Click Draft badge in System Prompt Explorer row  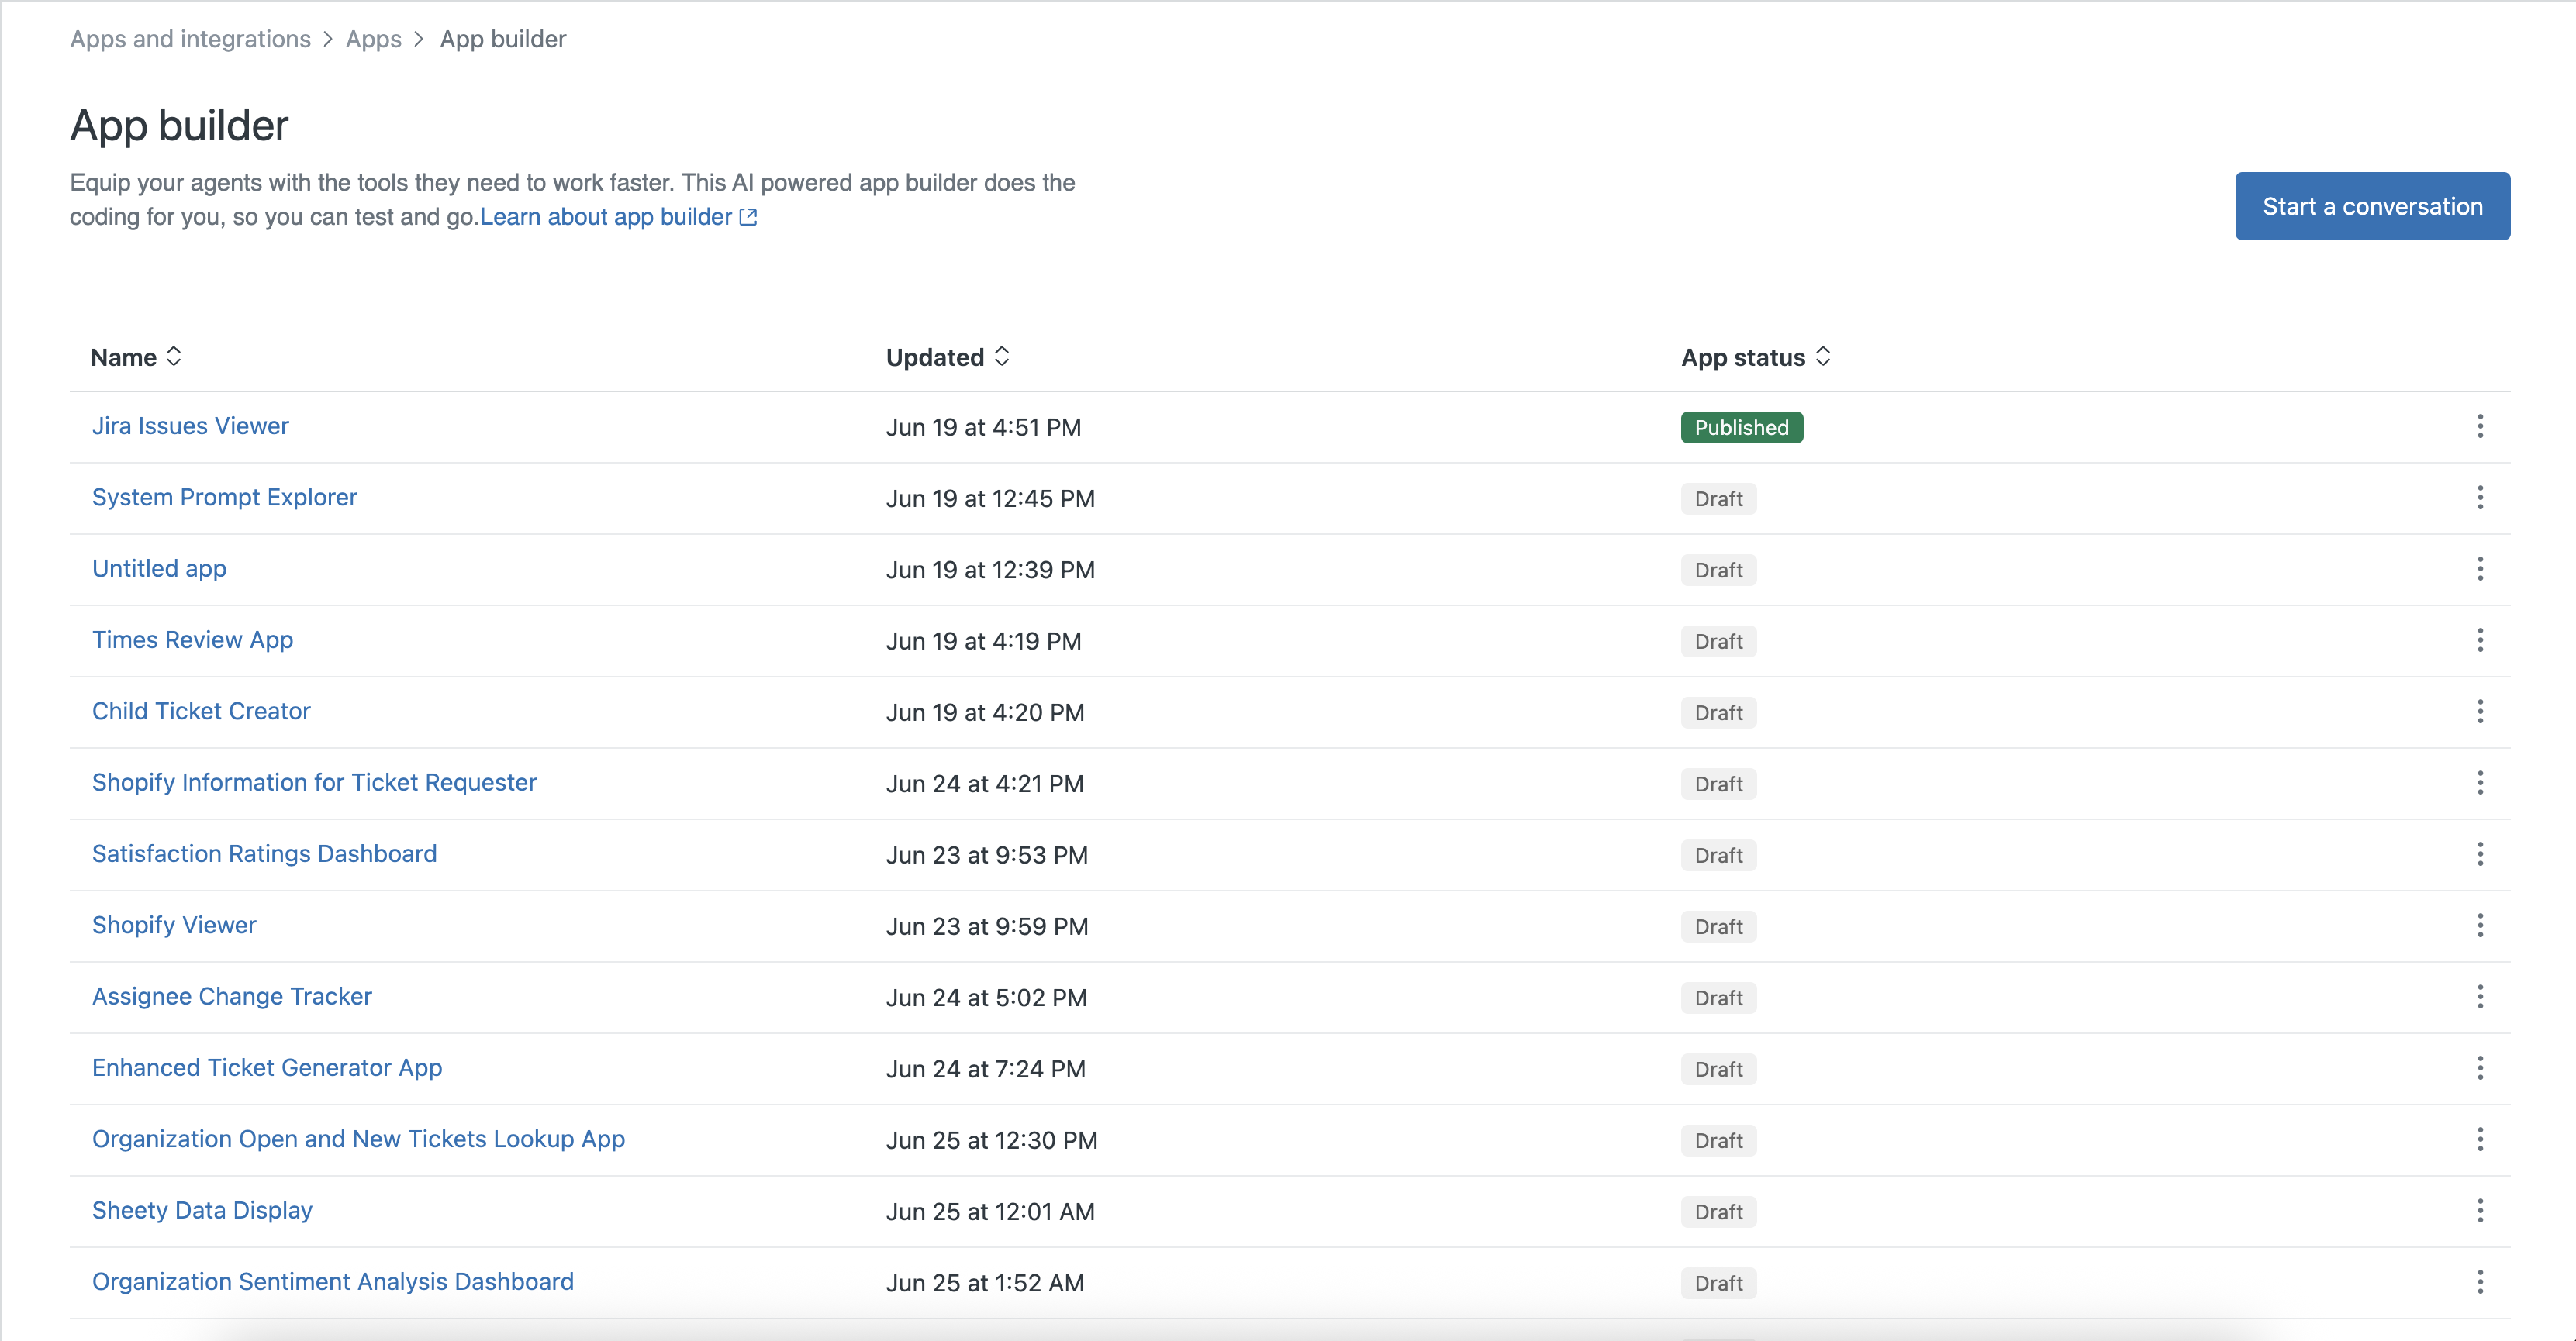1718,498
